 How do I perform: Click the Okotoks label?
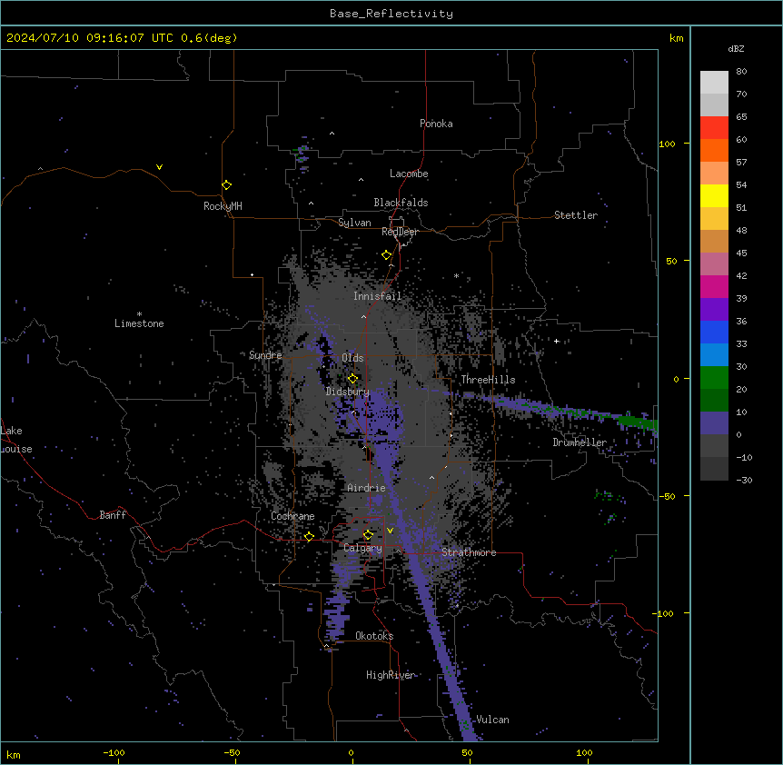[374, 636]
